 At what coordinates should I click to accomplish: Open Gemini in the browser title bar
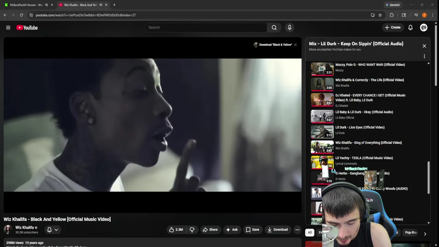click(x=392, y=5)
